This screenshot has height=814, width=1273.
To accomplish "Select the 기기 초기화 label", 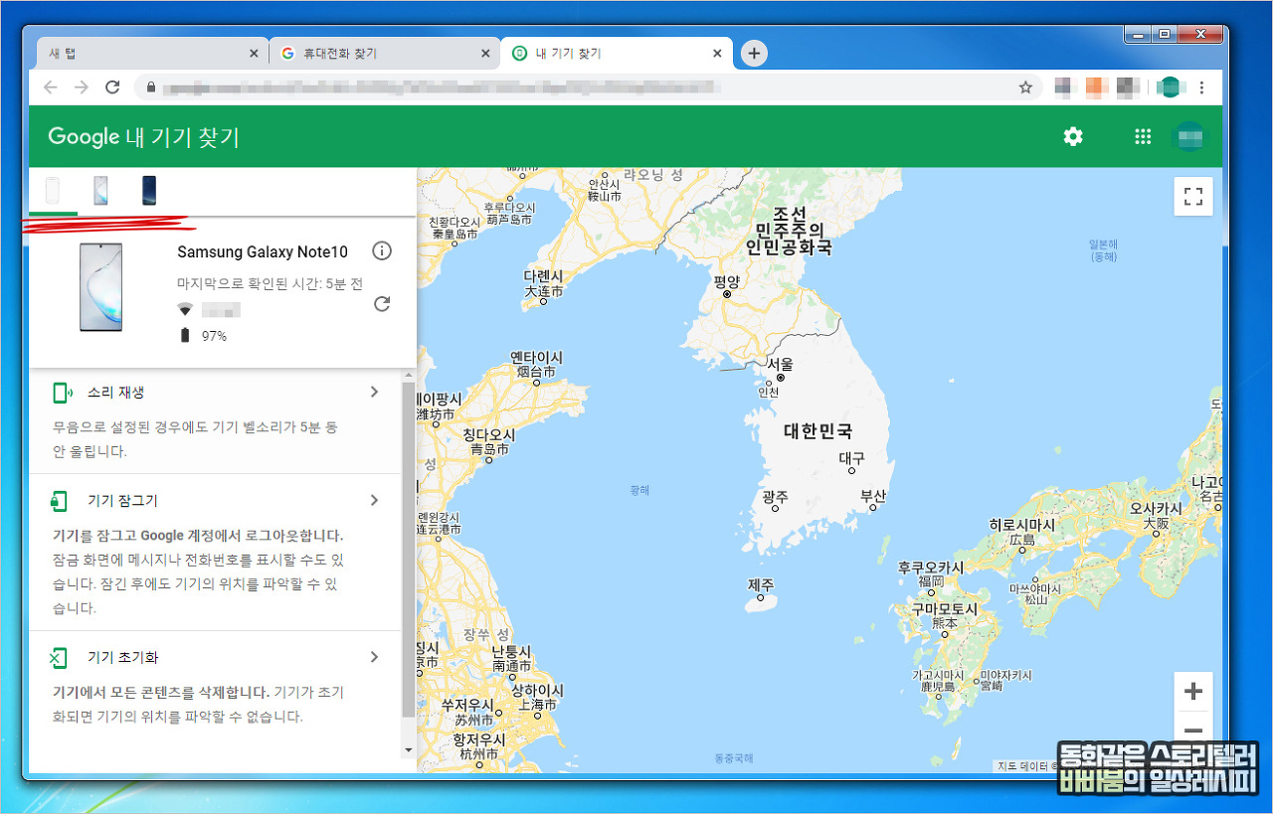I will coord(122,657).
